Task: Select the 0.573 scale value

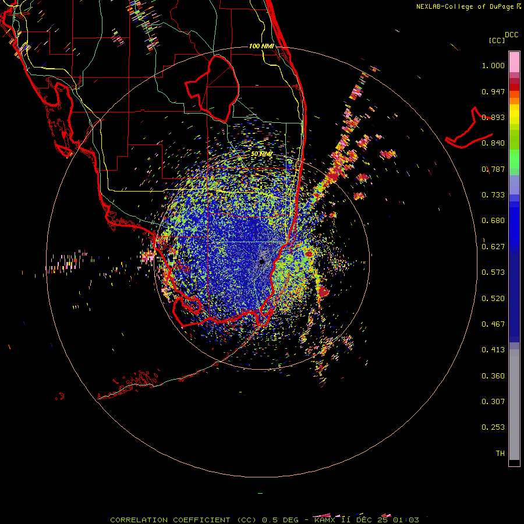Action: point(493,272)
